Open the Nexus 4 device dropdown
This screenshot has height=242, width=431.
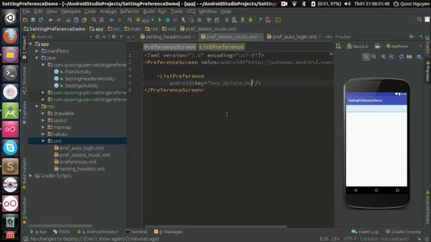[x=358, y=46]
